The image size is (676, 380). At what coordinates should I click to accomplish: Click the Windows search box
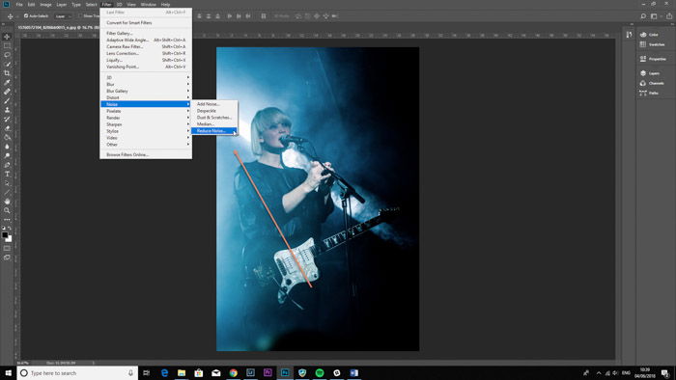point(77,373)
